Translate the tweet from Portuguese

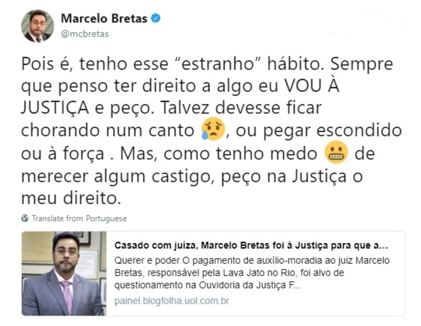79,218
